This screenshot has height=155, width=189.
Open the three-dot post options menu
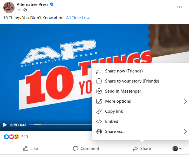(179, 7)
